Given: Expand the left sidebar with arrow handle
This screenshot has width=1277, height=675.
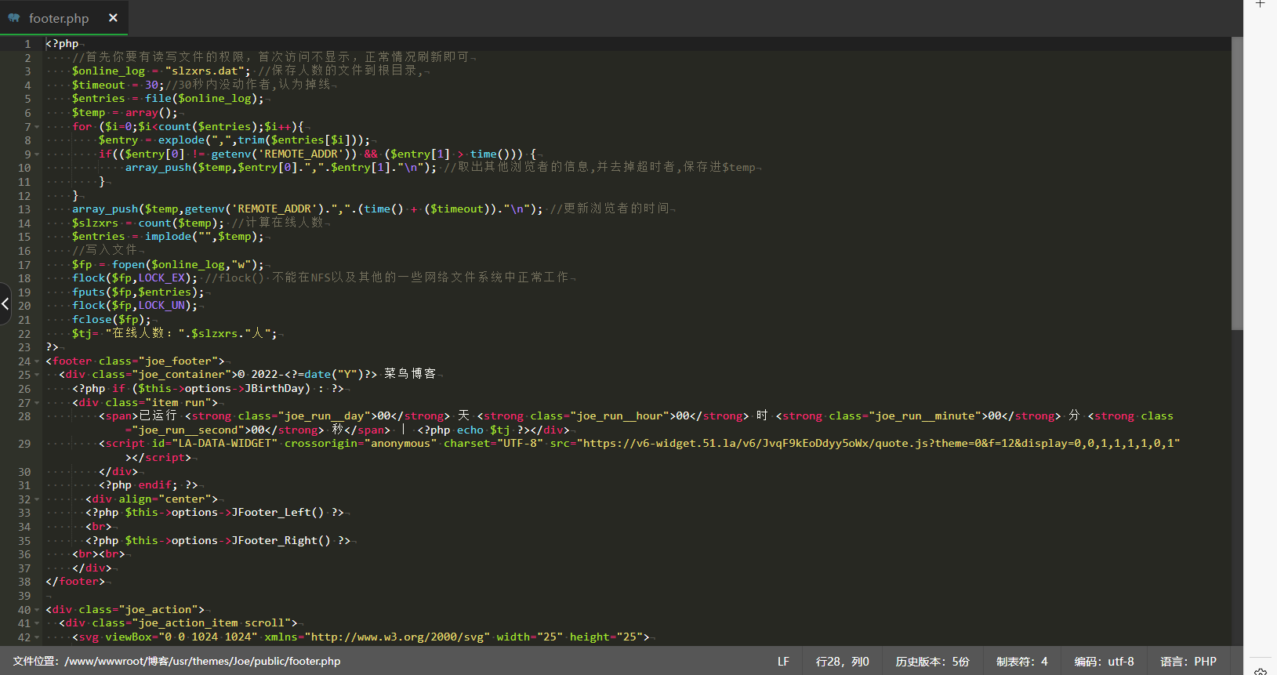Looking at the screenshot, I should (x=5, y=303).
